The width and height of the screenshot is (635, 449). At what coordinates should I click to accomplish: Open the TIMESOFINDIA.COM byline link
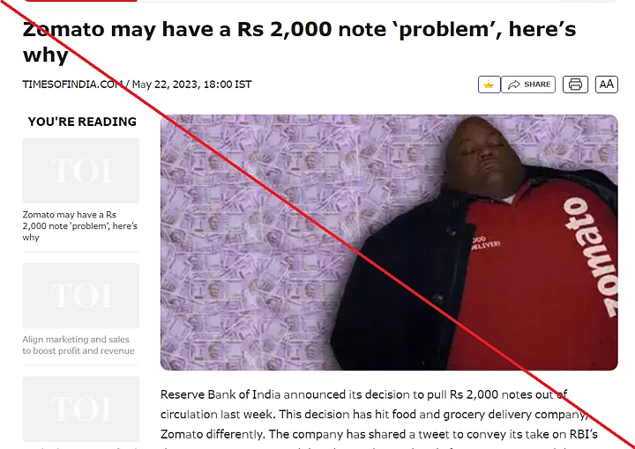(x=73, y=84)
